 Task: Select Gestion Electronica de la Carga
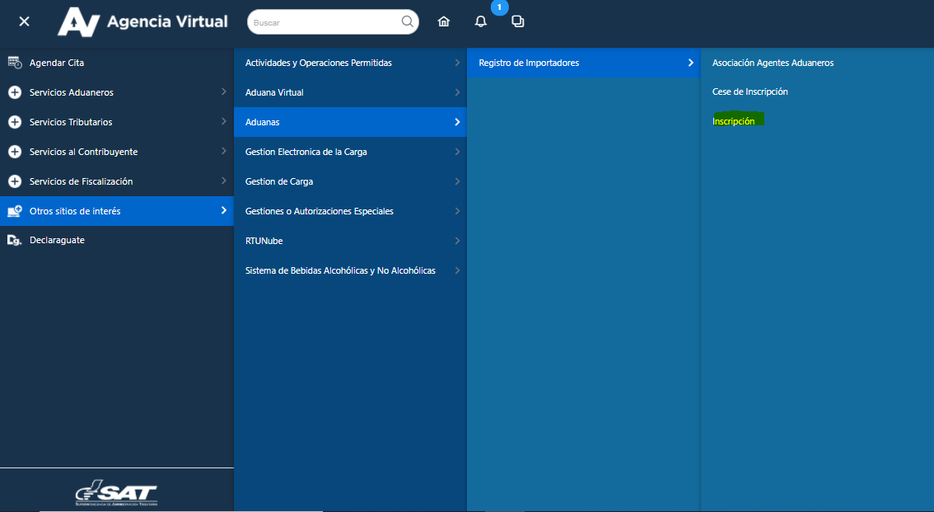click(x=306, y=152)
